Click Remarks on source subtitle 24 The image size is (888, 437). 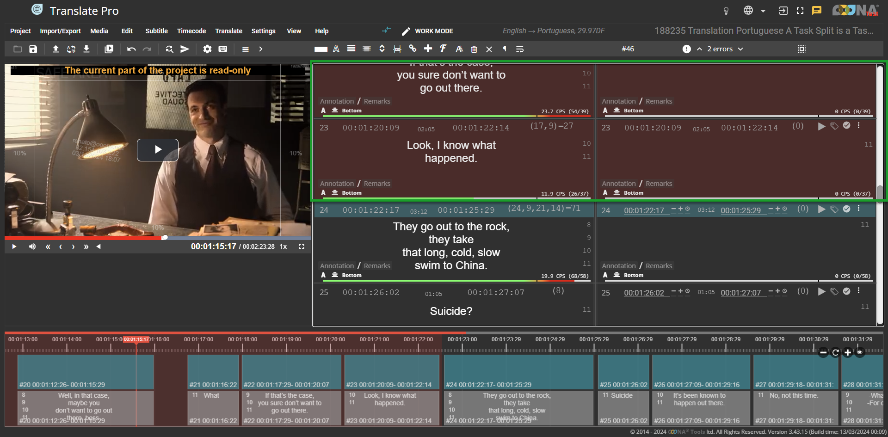377,266
